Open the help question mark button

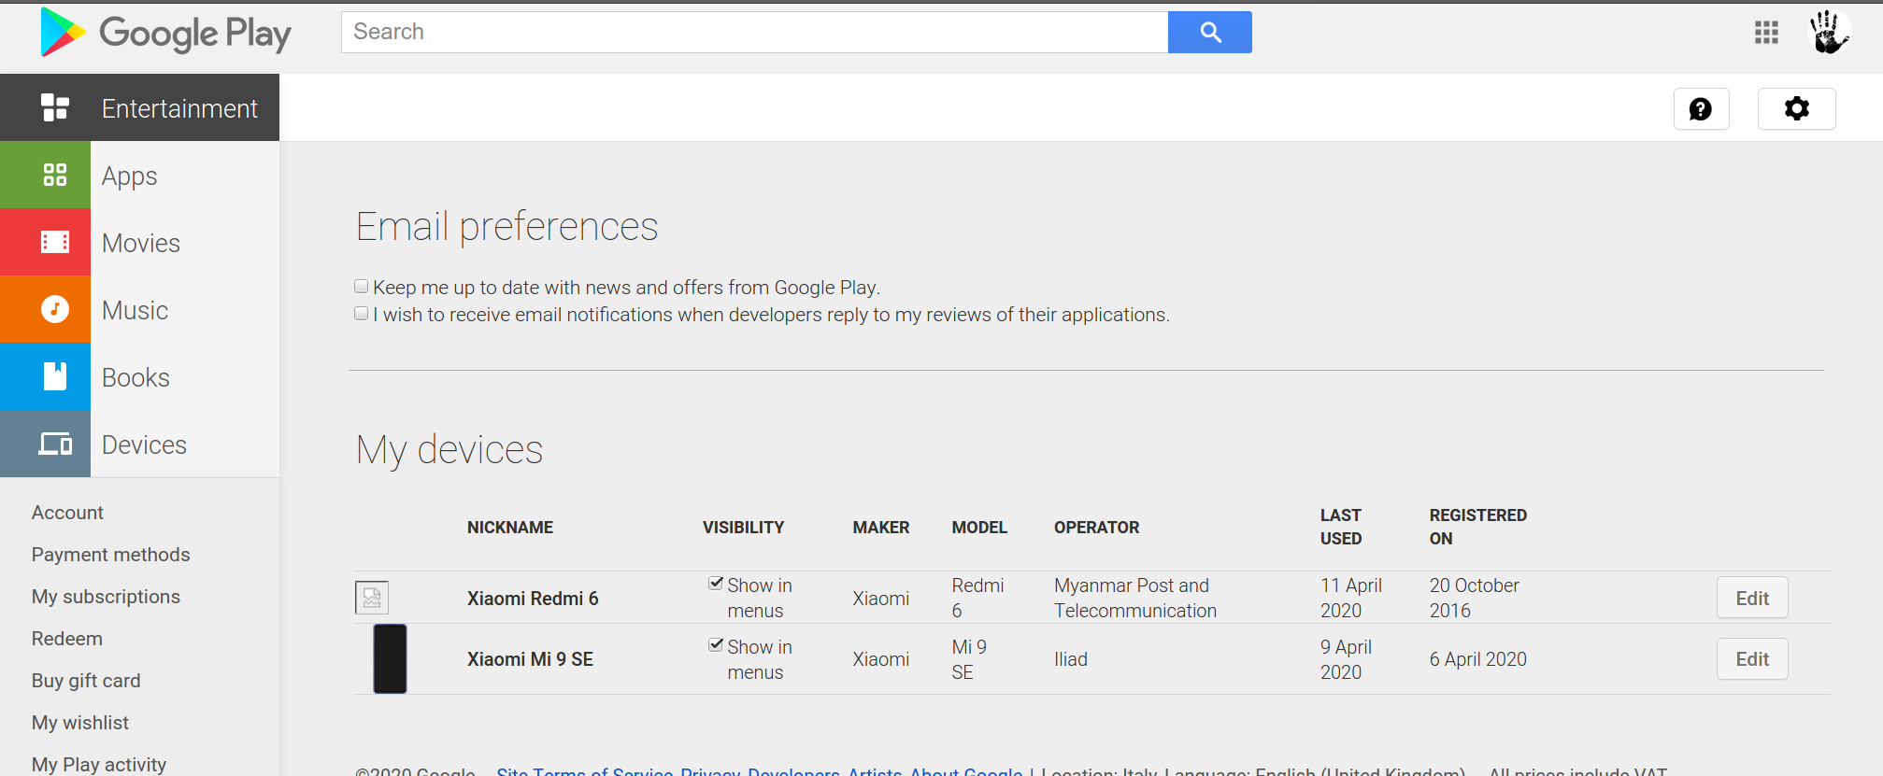[x=1701, y=109]
